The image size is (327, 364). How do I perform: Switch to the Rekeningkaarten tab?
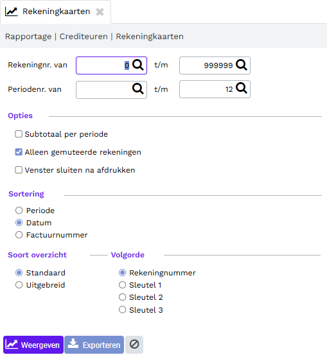(x=56, y=12)
